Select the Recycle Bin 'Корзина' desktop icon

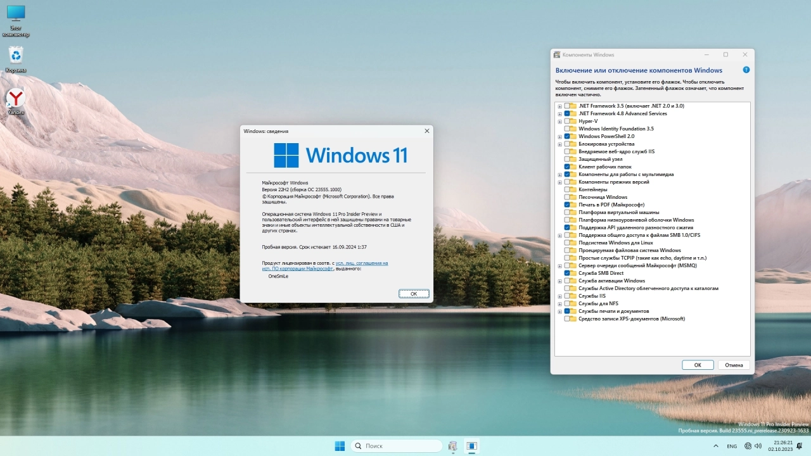[16, 60]
